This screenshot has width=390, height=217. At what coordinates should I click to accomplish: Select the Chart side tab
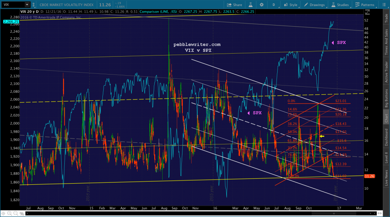pyautogui.click(x=386, y=118)
